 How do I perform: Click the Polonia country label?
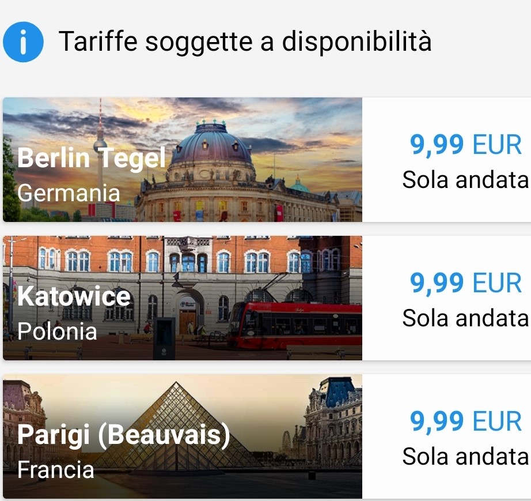pyautogui.click(x=57, y=331)
